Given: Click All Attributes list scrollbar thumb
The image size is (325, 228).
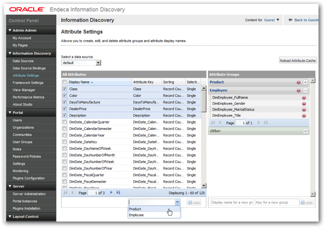Looking at the screenshot, I should pyautogui.click(x=204, y=101).
